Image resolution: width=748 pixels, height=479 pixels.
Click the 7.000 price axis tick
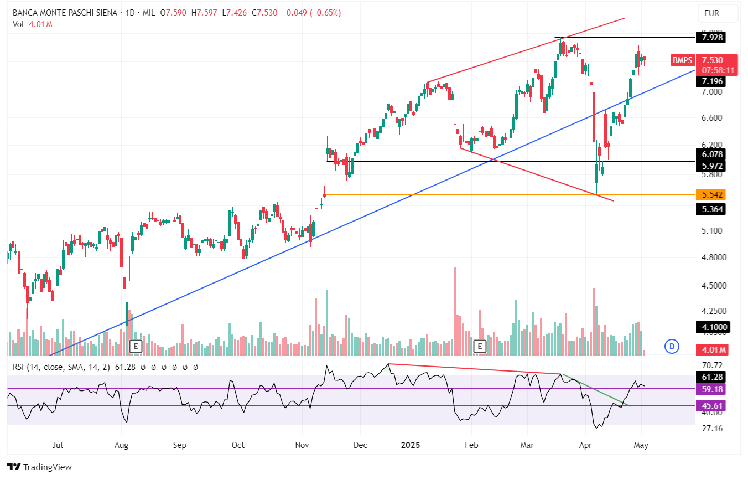coord(712,92)
